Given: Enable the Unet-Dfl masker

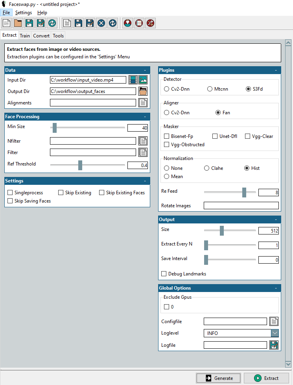Looking at the screenshot, I should coord(215,136).
